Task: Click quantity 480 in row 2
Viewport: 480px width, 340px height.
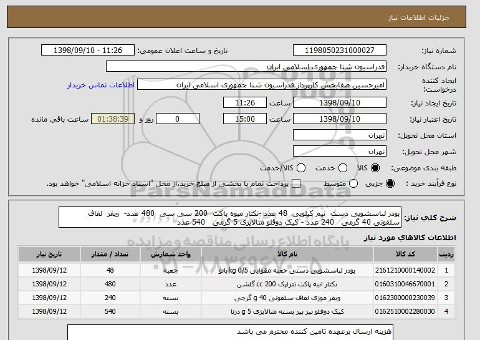Action: click(110, 284)
